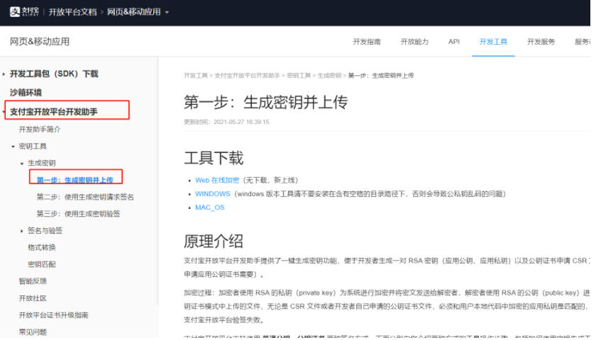The image size is (601, 340).
Task: Open 开放平台文档 breadcrumb in top bar
Action: tap(72, 12)
